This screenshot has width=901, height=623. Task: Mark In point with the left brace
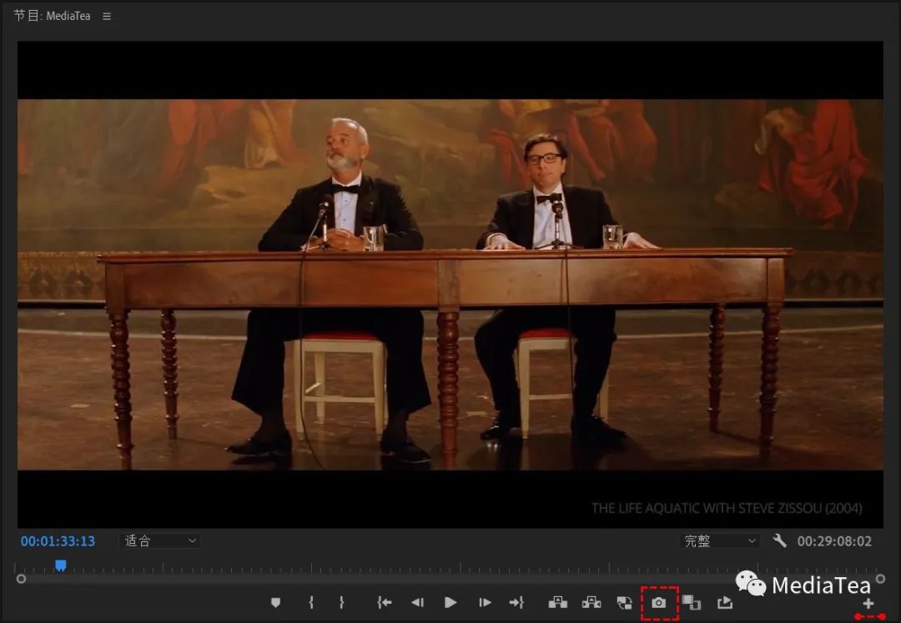[x=311, y=602]
